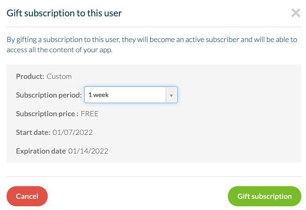Click the 'Gift subscription to this user' title
The width and height of the screenshot is (306, 210).
[64, 13]
